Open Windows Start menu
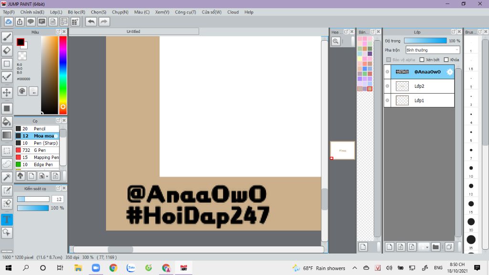The image size is (489, 275). (9, 268)
